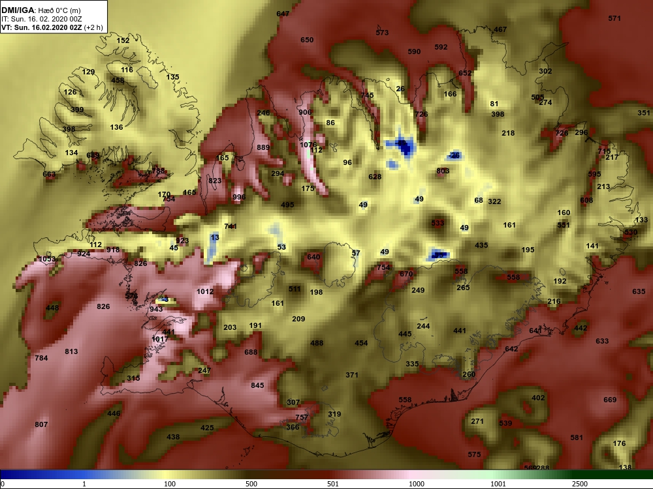The width and height of the screenshot is (653, 489).
Task: Click the map value '650'
Action: pos(307,40)
